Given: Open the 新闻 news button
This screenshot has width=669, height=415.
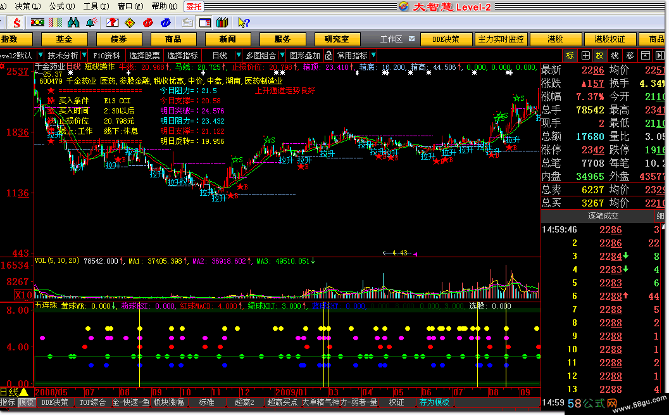Looking at the screenshot, I should pos(228,39).
